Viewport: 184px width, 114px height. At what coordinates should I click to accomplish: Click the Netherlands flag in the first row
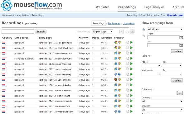4,43
